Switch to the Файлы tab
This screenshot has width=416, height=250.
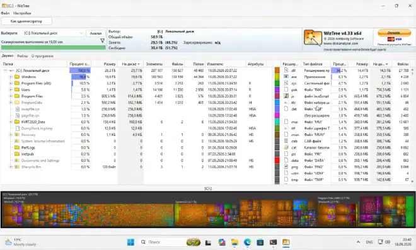click(22, 56)
